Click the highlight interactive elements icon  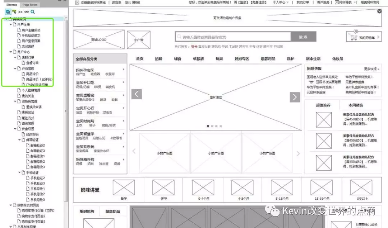click(x=14, y=12)
